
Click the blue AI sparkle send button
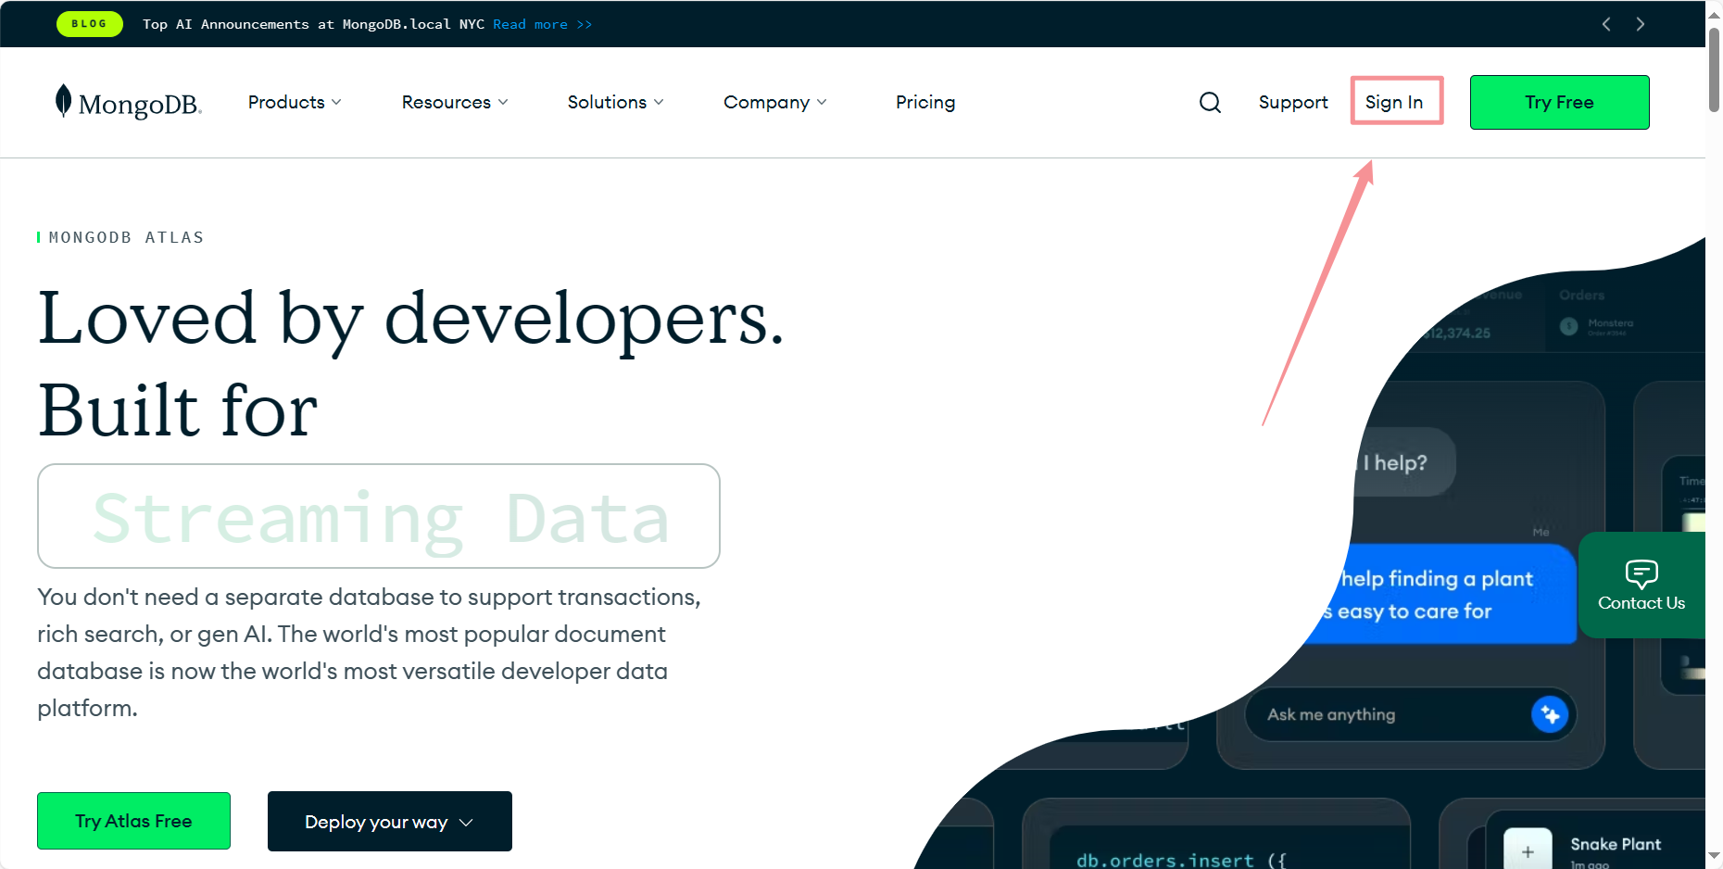[1549, 714]
